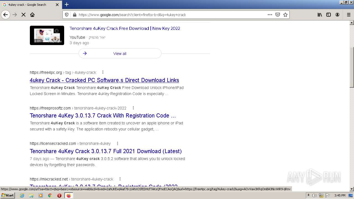Click the View all videos button
Image resolution: width=354 pixels, height=199 pixels.
click(x=120, y=53)
